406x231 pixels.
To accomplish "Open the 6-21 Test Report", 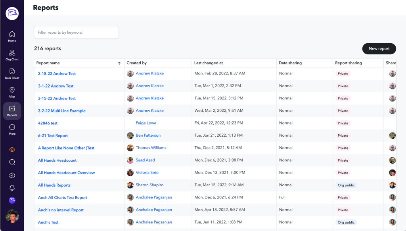I will coord(53,135).
